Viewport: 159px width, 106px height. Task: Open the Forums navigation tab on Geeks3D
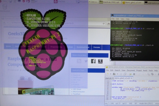click(x=97, y=47)
